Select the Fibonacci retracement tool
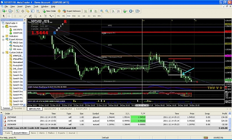The width and height of the screenshot is (232, 140). click(x=36, y=16)
